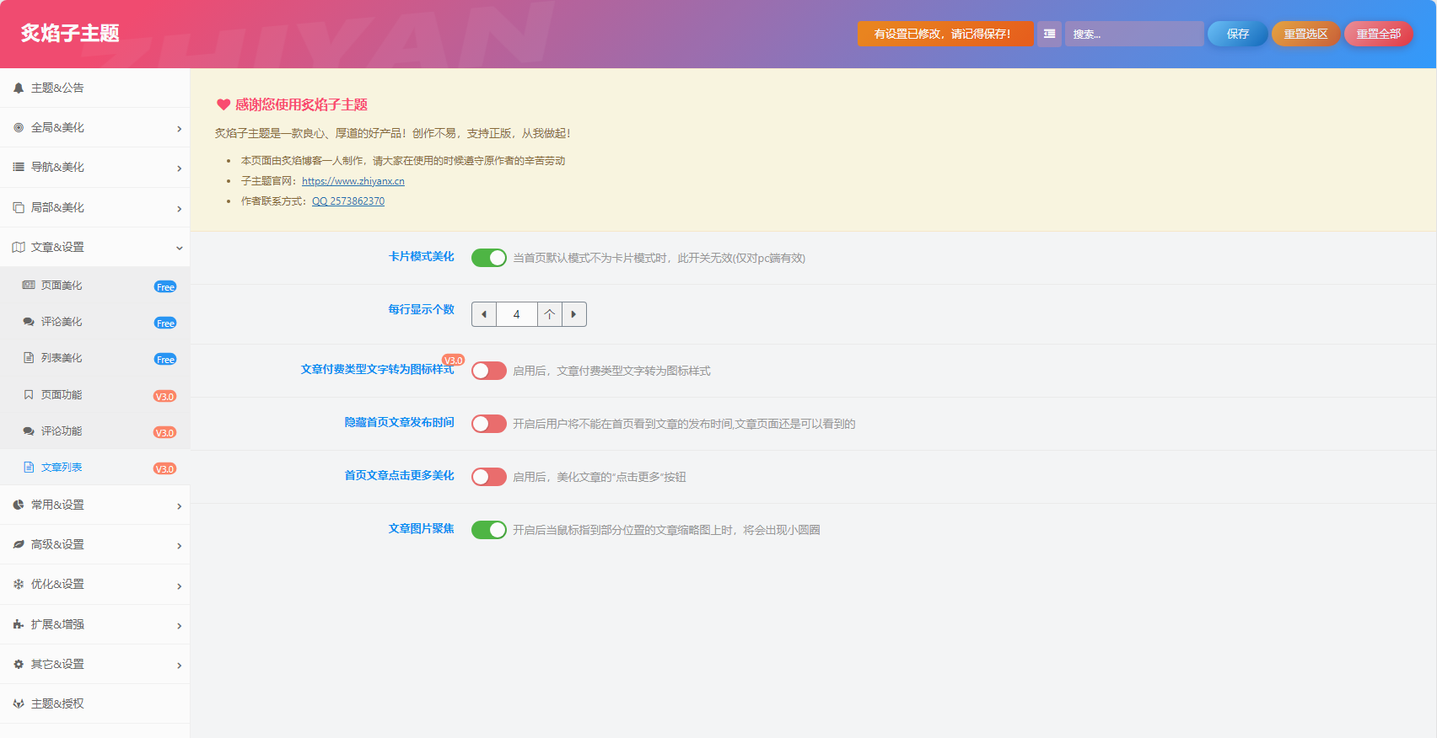Click the 主题&授权 logo icon

[19, 703]
